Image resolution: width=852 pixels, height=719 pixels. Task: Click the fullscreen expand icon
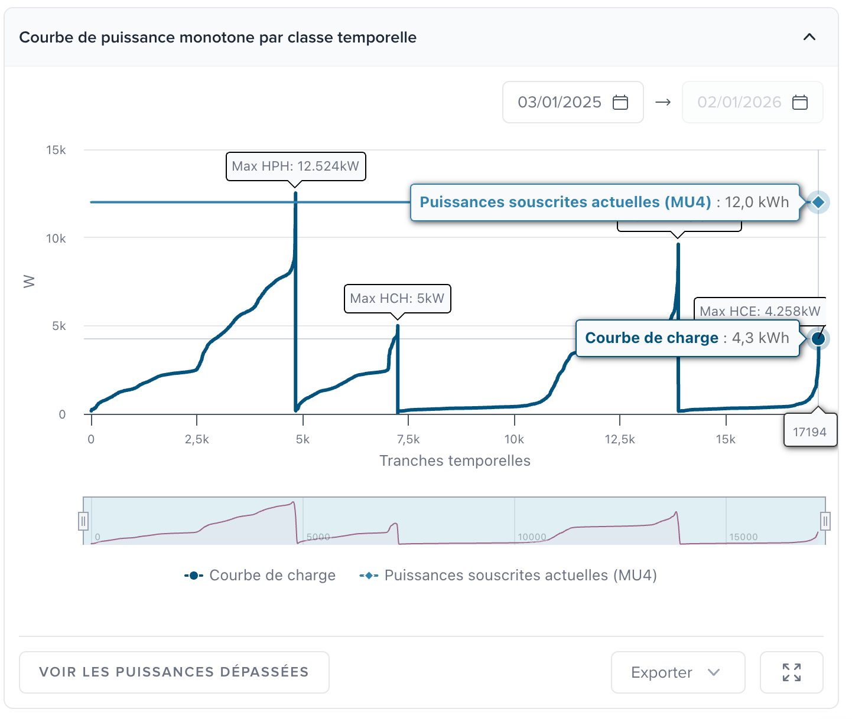[x=792, y=672]
